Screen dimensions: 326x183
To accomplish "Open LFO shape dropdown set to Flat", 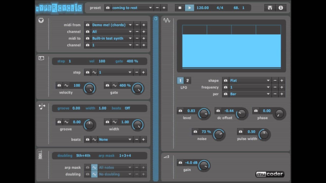I will [x=250, y=81].
